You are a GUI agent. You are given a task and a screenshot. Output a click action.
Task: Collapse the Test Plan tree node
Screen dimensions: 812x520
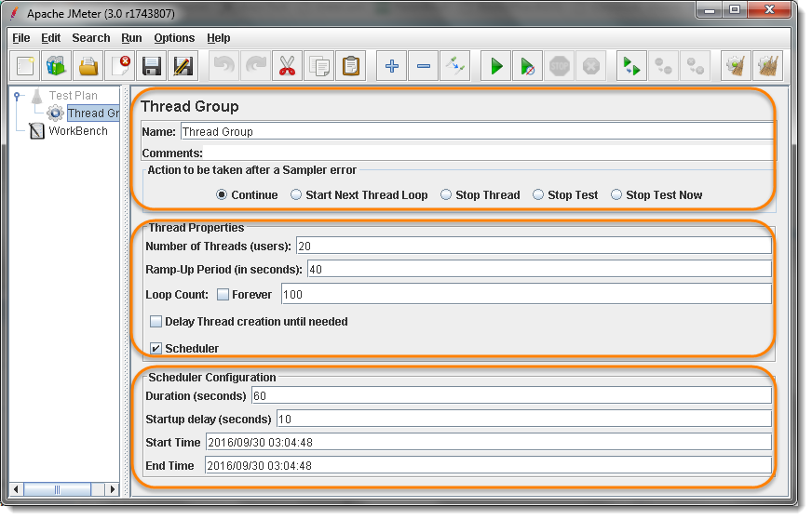click(x=17, y=96)
